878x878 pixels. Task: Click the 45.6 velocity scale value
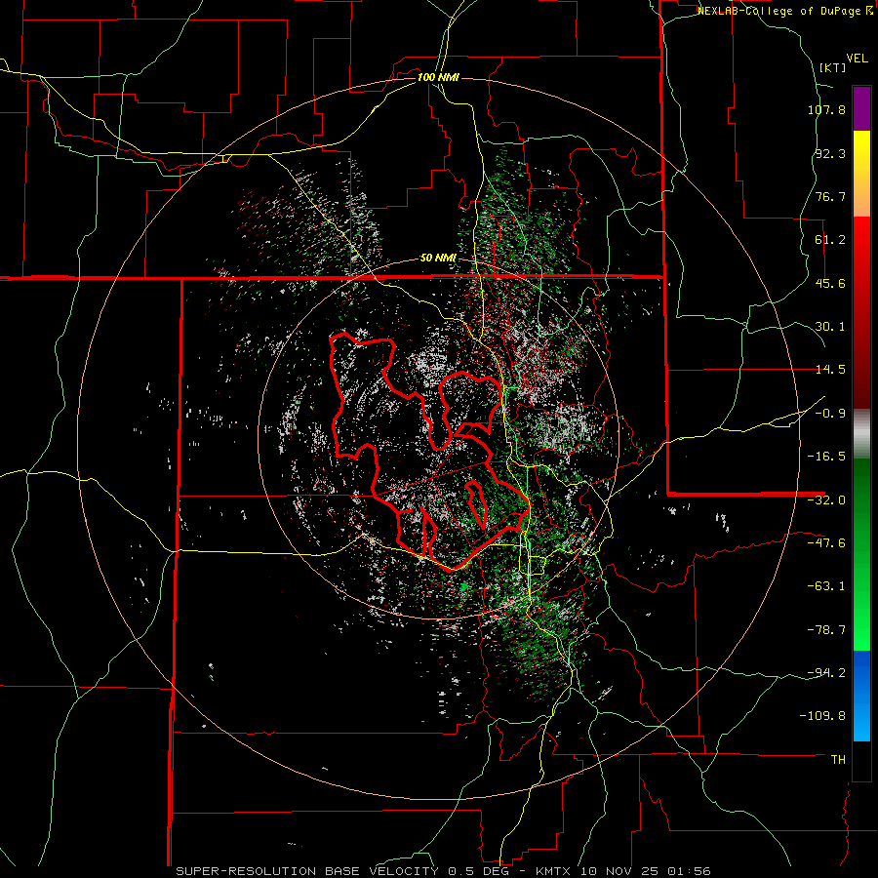[830, 283]
